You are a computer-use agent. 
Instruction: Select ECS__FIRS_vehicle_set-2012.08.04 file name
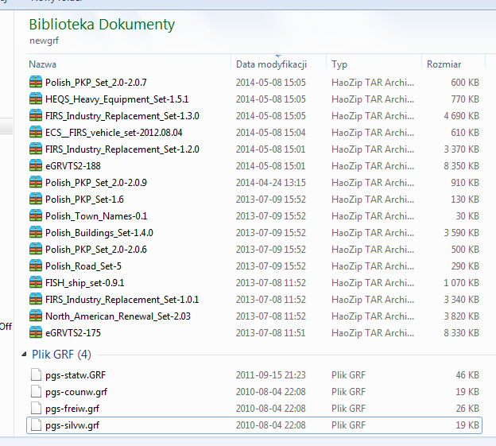[x=114, y=133]
